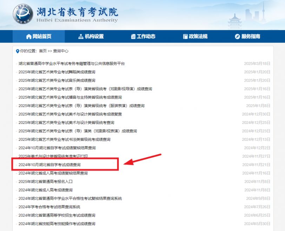Click 首页 in the breadcrumb path
The image size is (285, 231).
(x=42, y=51)
